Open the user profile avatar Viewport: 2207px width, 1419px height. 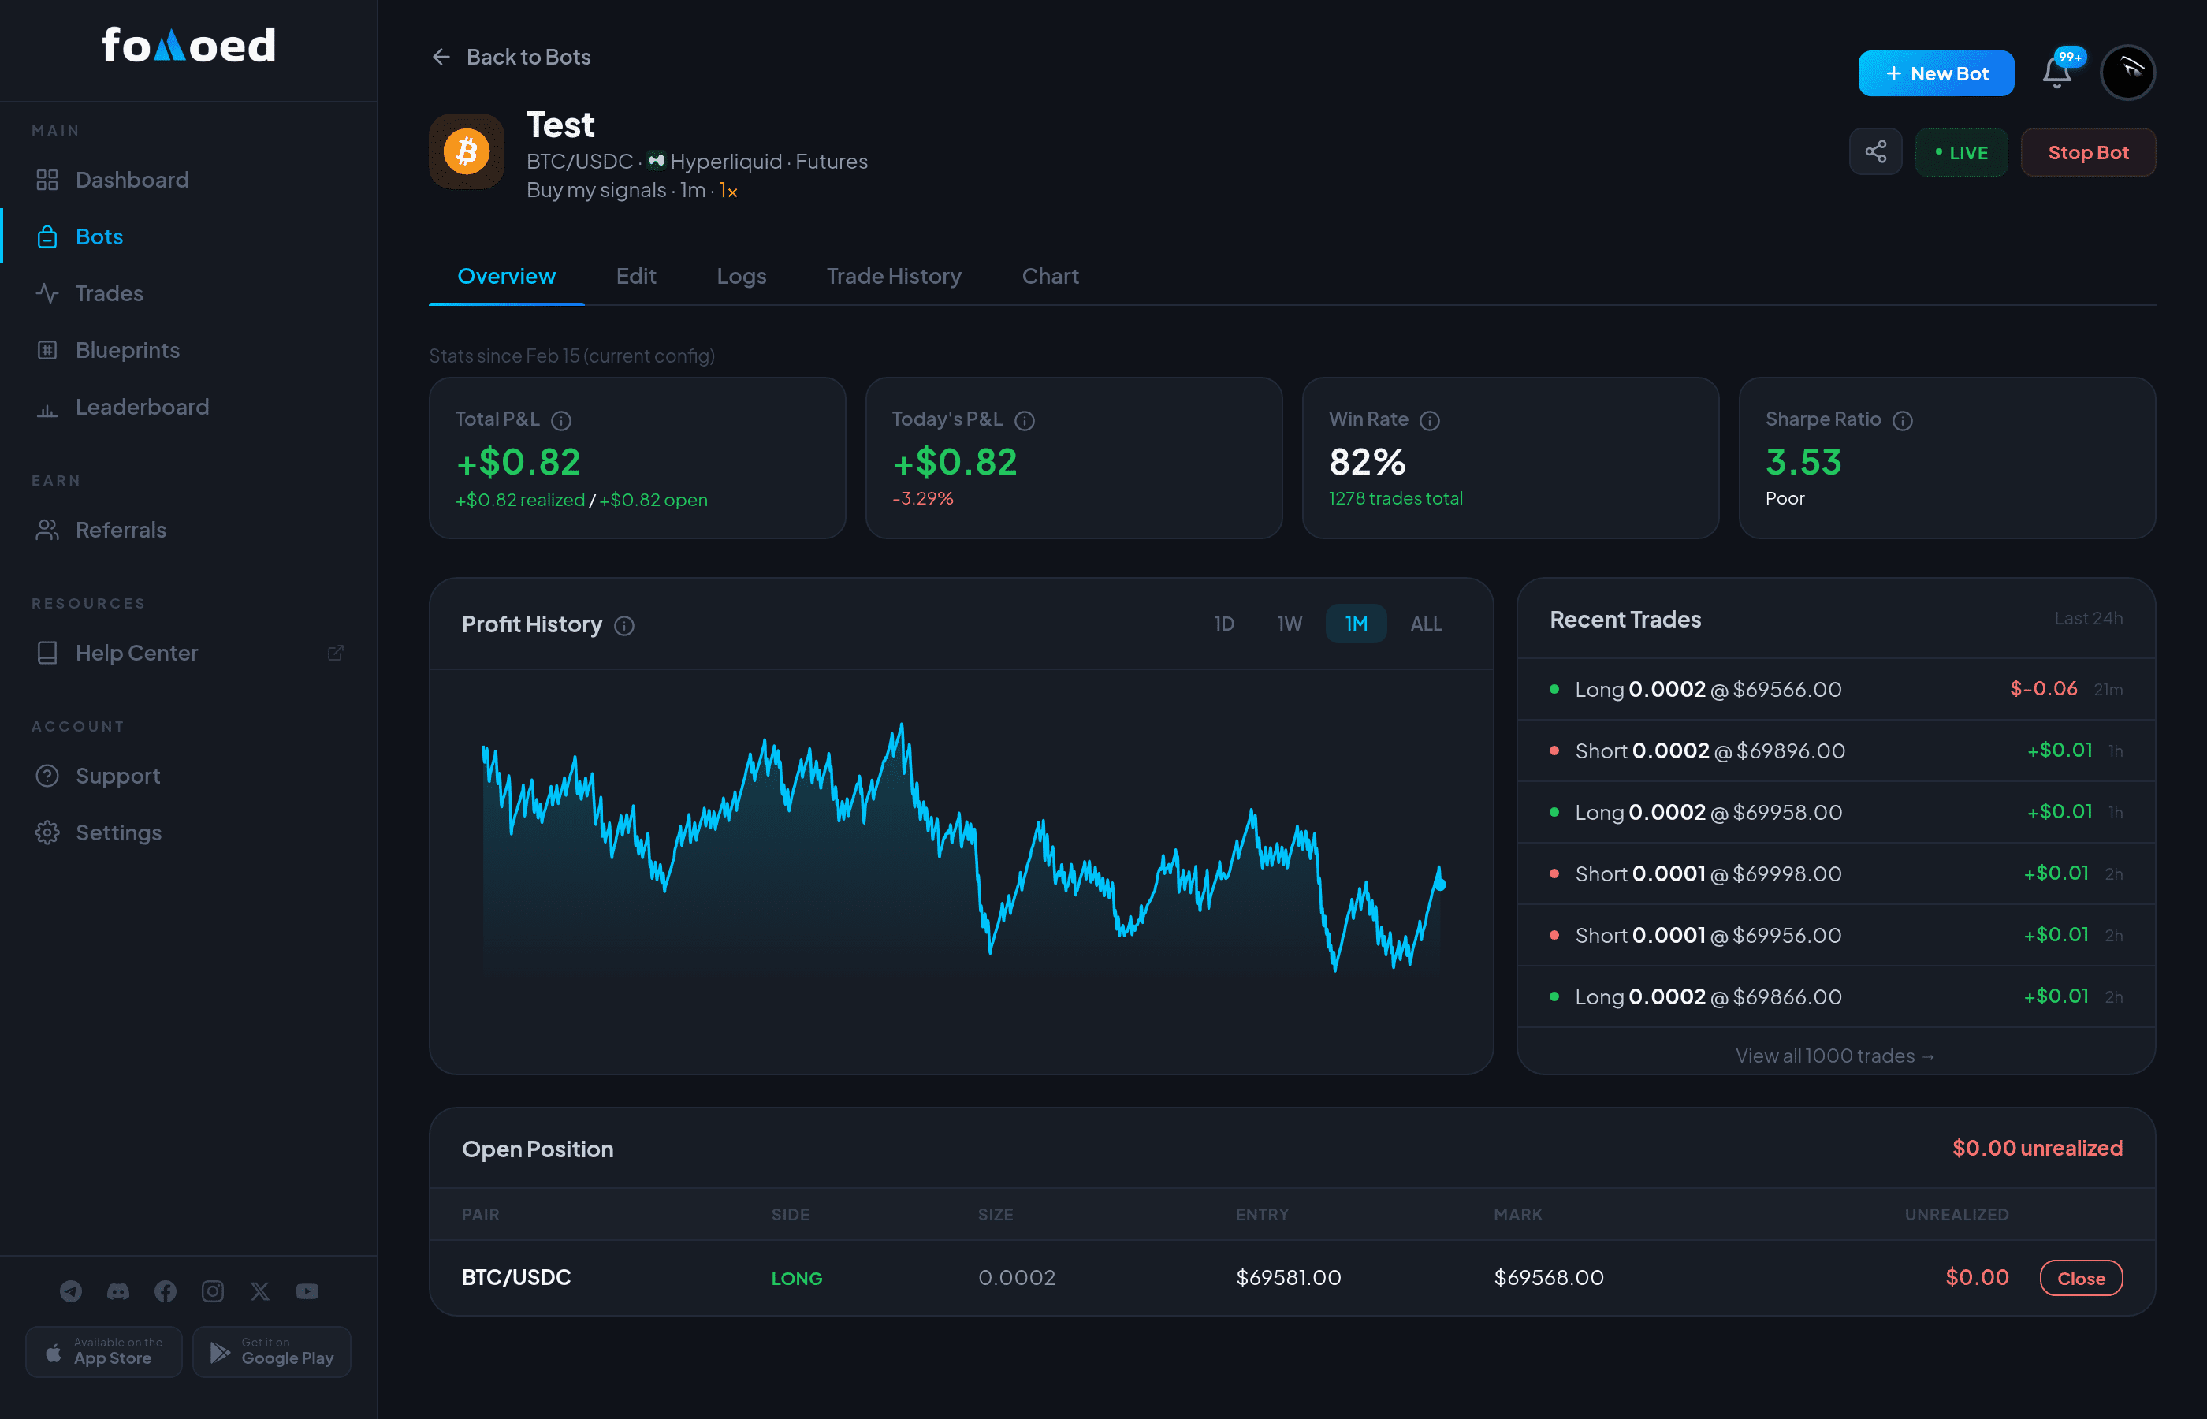[2127, 72]
